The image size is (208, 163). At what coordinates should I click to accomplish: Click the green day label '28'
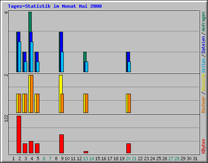pyautogui.click(x=177, y=159)
